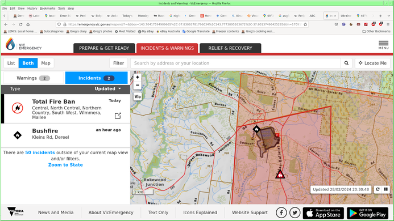394x221 pixels.
Task: Open the Help menu
Action: click(71, 8)
